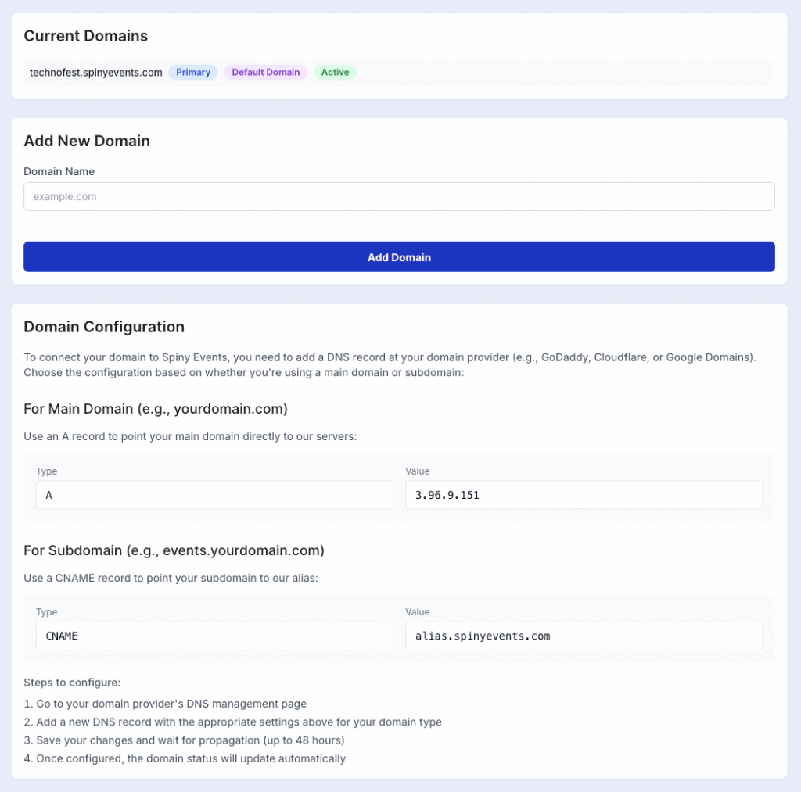Viewport: 801px width, 792px height.
Task: Click the Value field showing 3.96.9.151
Action: point(584,495)
